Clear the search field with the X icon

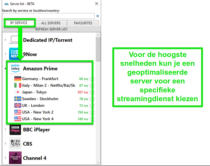pos(98,16)
